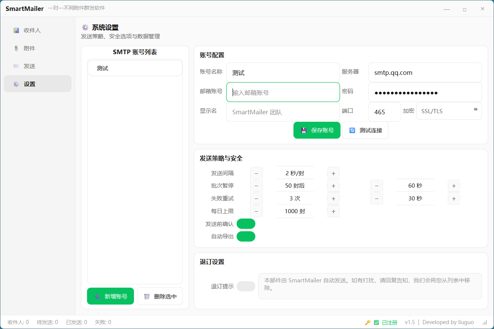Decrease 批次暂停 50 封后 with minus
494x329 pixels.
pos(256,186)
